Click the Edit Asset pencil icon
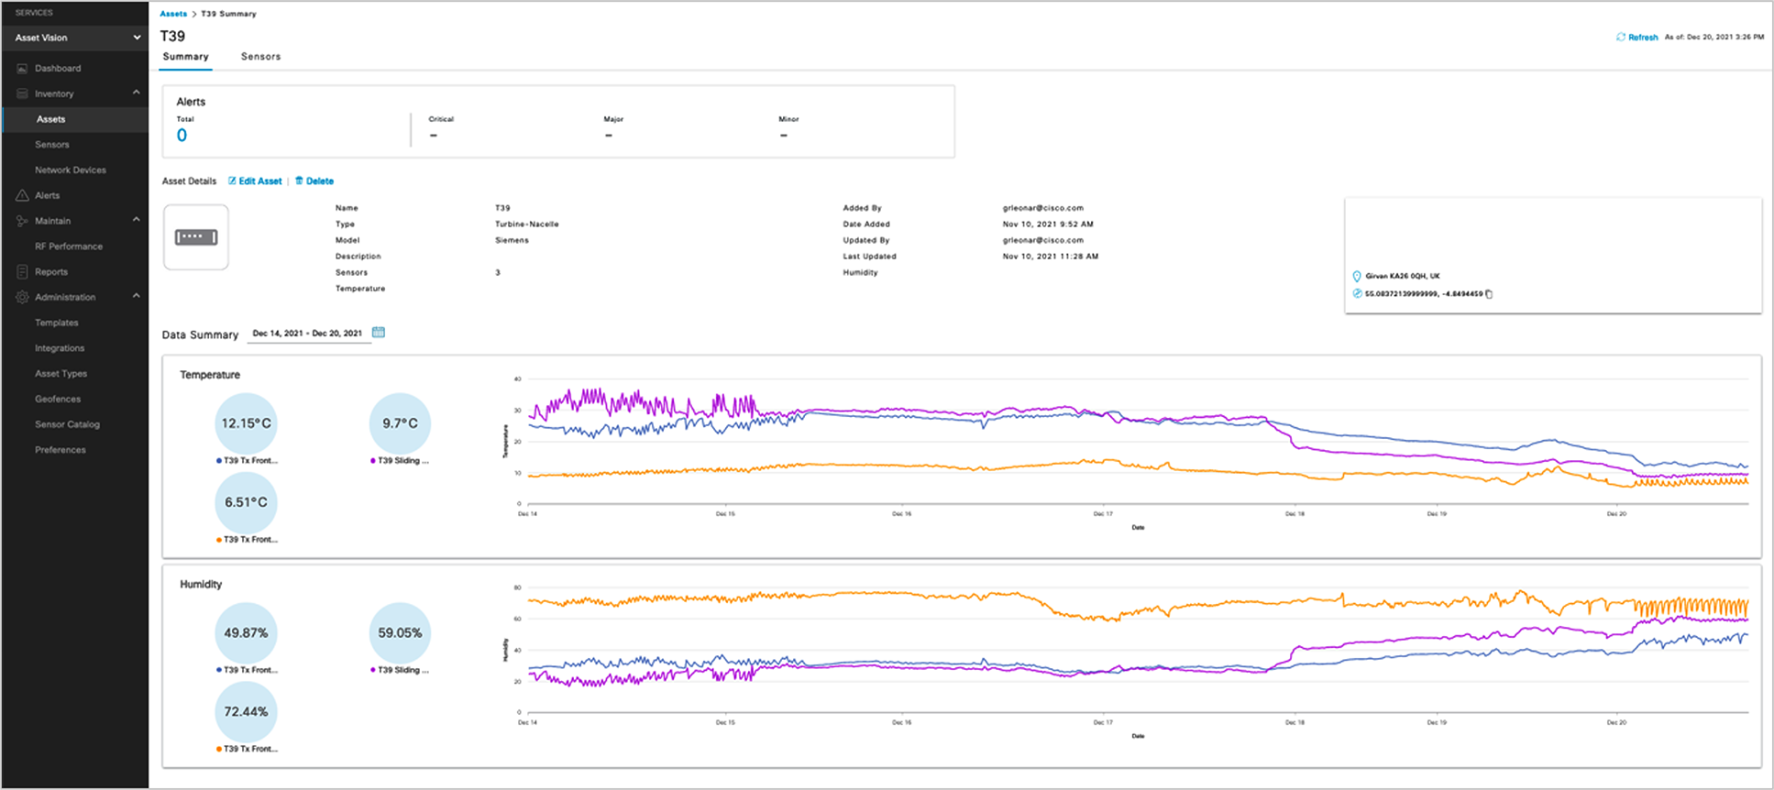Viewport: 1774px width, 790px height. coord(232,181)
